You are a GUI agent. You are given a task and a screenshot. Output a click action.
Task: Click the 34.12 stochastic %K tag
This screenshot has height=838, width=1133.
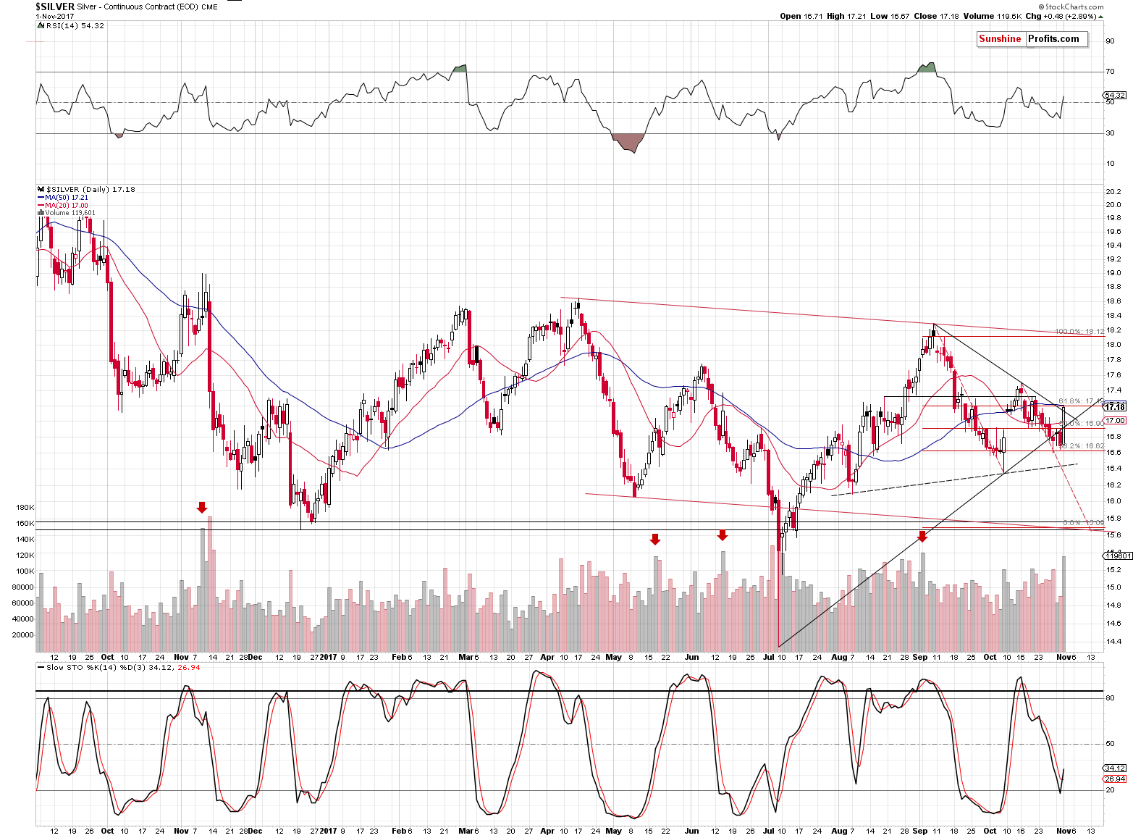[x=1115, y=768]
